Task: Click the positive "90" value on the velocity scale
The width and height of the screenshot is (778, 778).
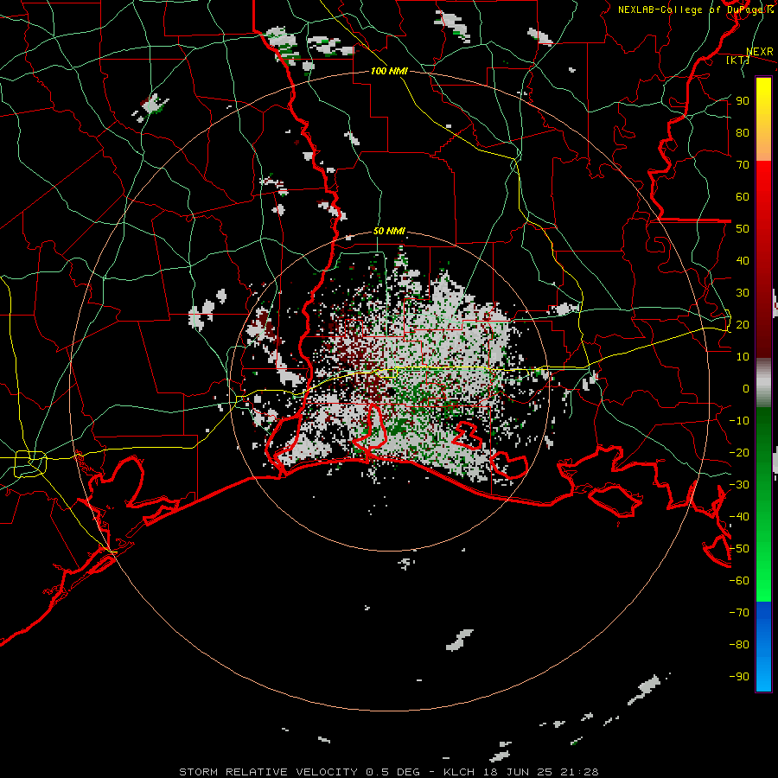Action: pyautogui.click(x=743, y=101)
